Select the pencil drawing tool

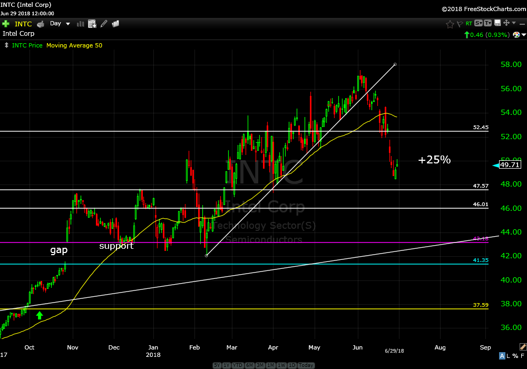(x=104, y=24)
